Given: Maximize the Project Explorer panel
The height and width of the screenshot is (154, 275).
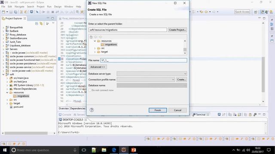Looking at the screenshot, I should coord(52,18).
